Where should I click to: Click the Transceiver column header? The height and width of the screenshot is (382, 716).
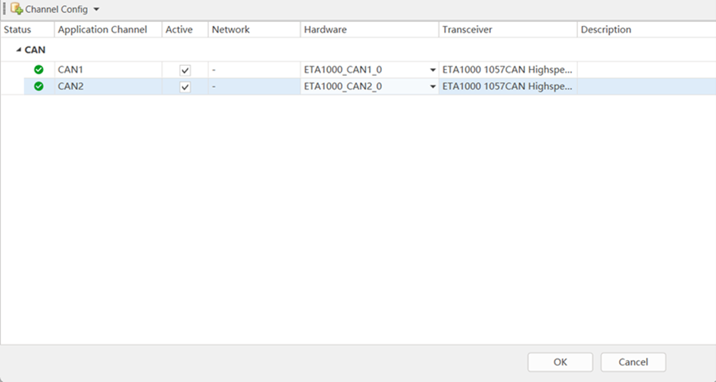point(467,30)
